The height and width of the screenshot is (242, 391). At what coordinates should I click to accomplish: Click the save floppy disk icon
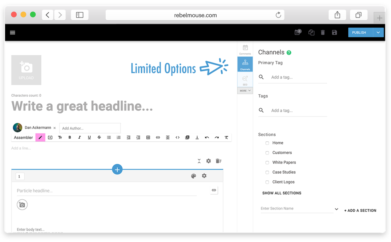click(x=334, y=33)
